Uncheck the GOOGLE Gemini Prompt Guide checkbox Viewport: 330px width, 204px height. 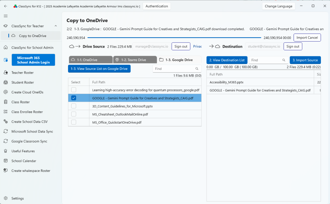click(x=74, y=98)
